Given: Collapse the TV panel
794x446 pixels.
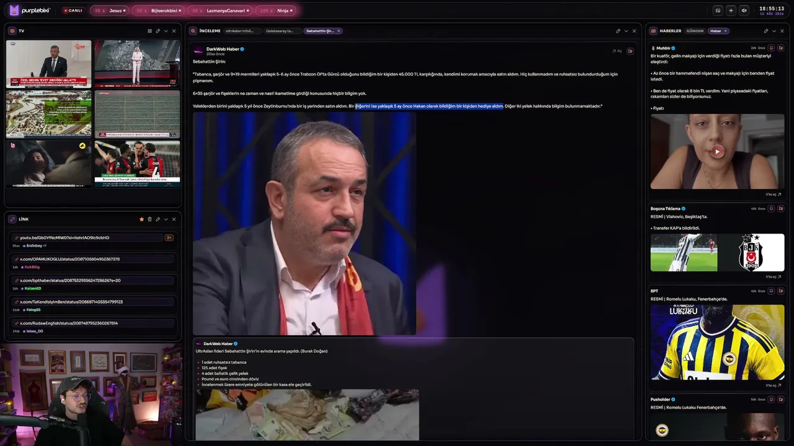Looking at the screenshot, I should [x=166, y=31].
